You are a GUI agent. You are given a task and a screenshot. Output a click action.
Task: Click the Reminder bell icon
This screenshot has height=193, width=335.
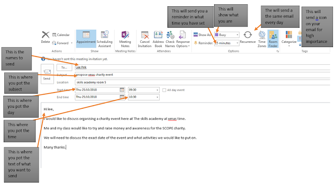point(195,43)
